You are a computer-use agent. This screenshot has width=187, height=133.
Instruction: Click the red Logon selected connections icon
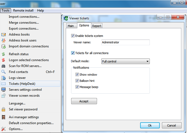point(4,60)
